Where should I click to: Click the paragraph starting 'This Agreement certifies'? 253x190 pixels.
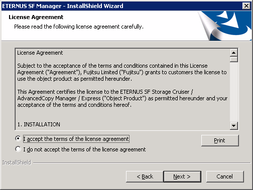122,98
